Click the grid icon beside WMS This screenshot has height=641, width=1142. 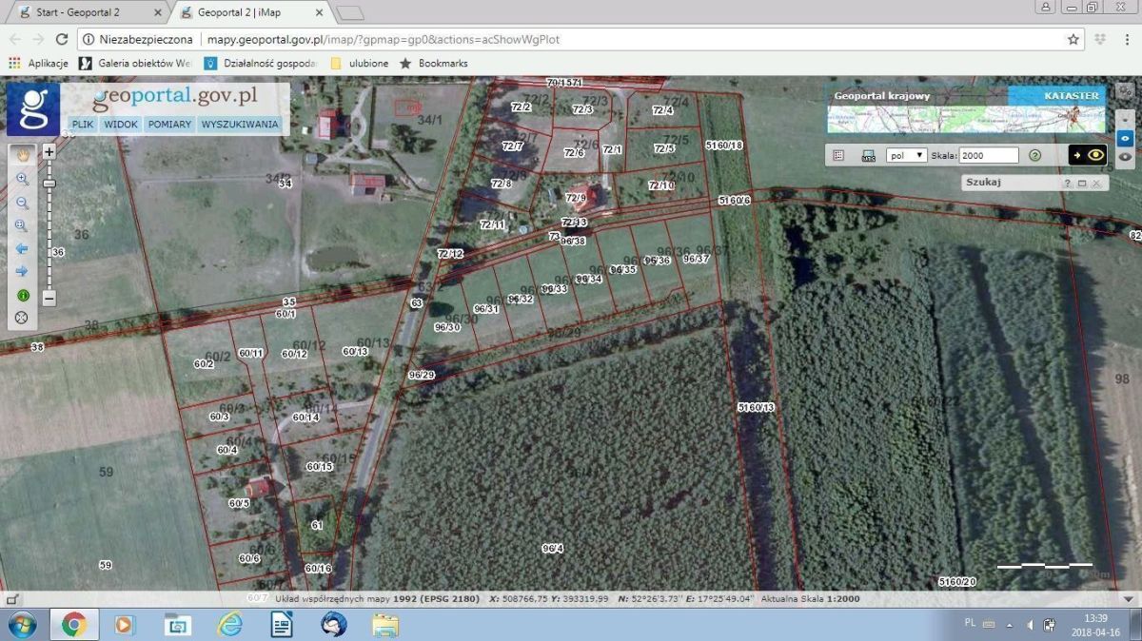(x=838, y=155)
